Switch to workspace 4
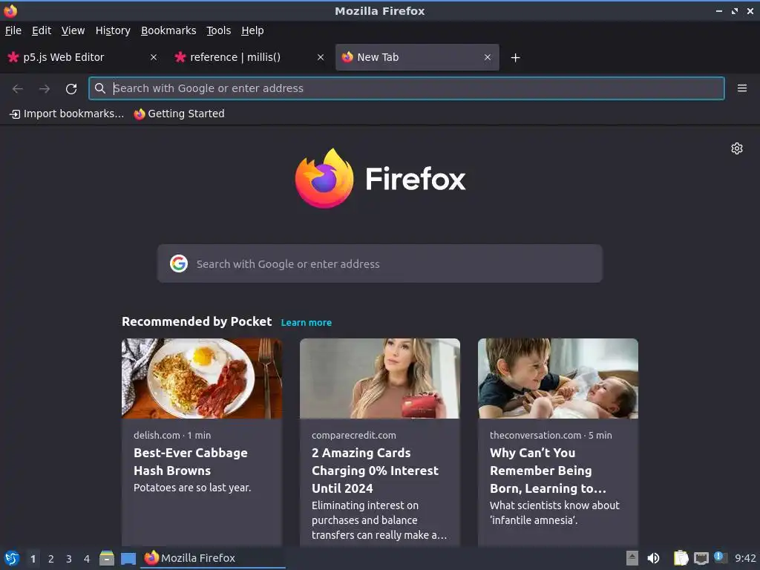760x570 pixels. point(87,559)
